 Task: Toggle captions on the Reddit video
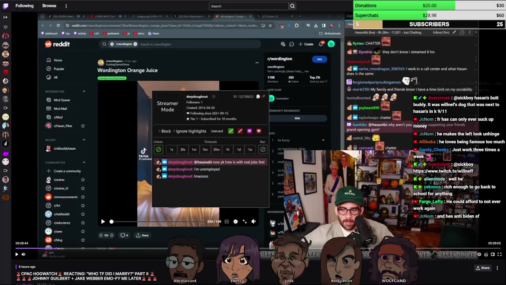pyautogui.click(x=227, y=222)
